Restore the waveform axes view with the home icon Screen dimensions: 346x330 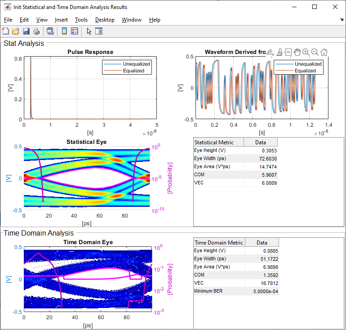click(x=324, y=52)
